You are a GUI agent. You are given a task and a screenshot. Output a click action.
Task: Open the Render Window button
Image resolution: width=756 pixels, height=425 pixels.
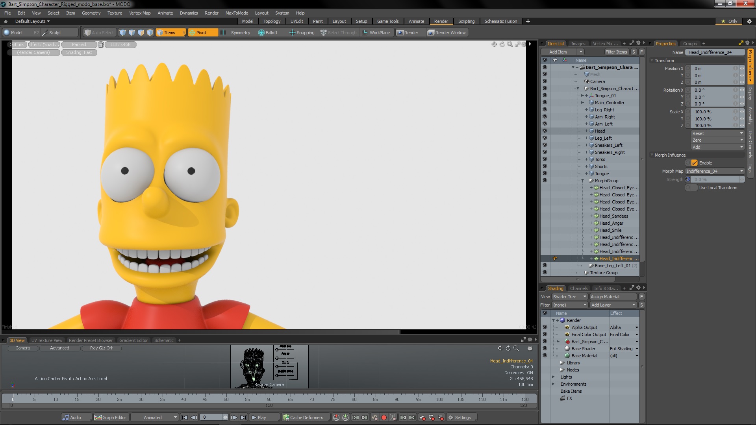point(447,33)
